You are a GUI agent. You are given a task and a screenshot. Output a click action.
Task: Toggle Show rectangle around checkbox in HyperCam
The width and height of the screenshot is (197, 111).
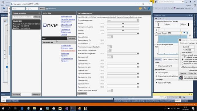[183, 55]
